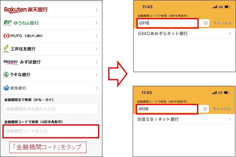Open 新生銀行 row chevron
The image size is (236, 157).
pos(97,88)
